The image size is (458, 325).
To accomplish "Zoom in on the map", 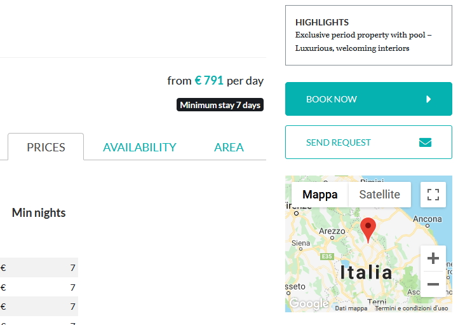I will [433, 259].
